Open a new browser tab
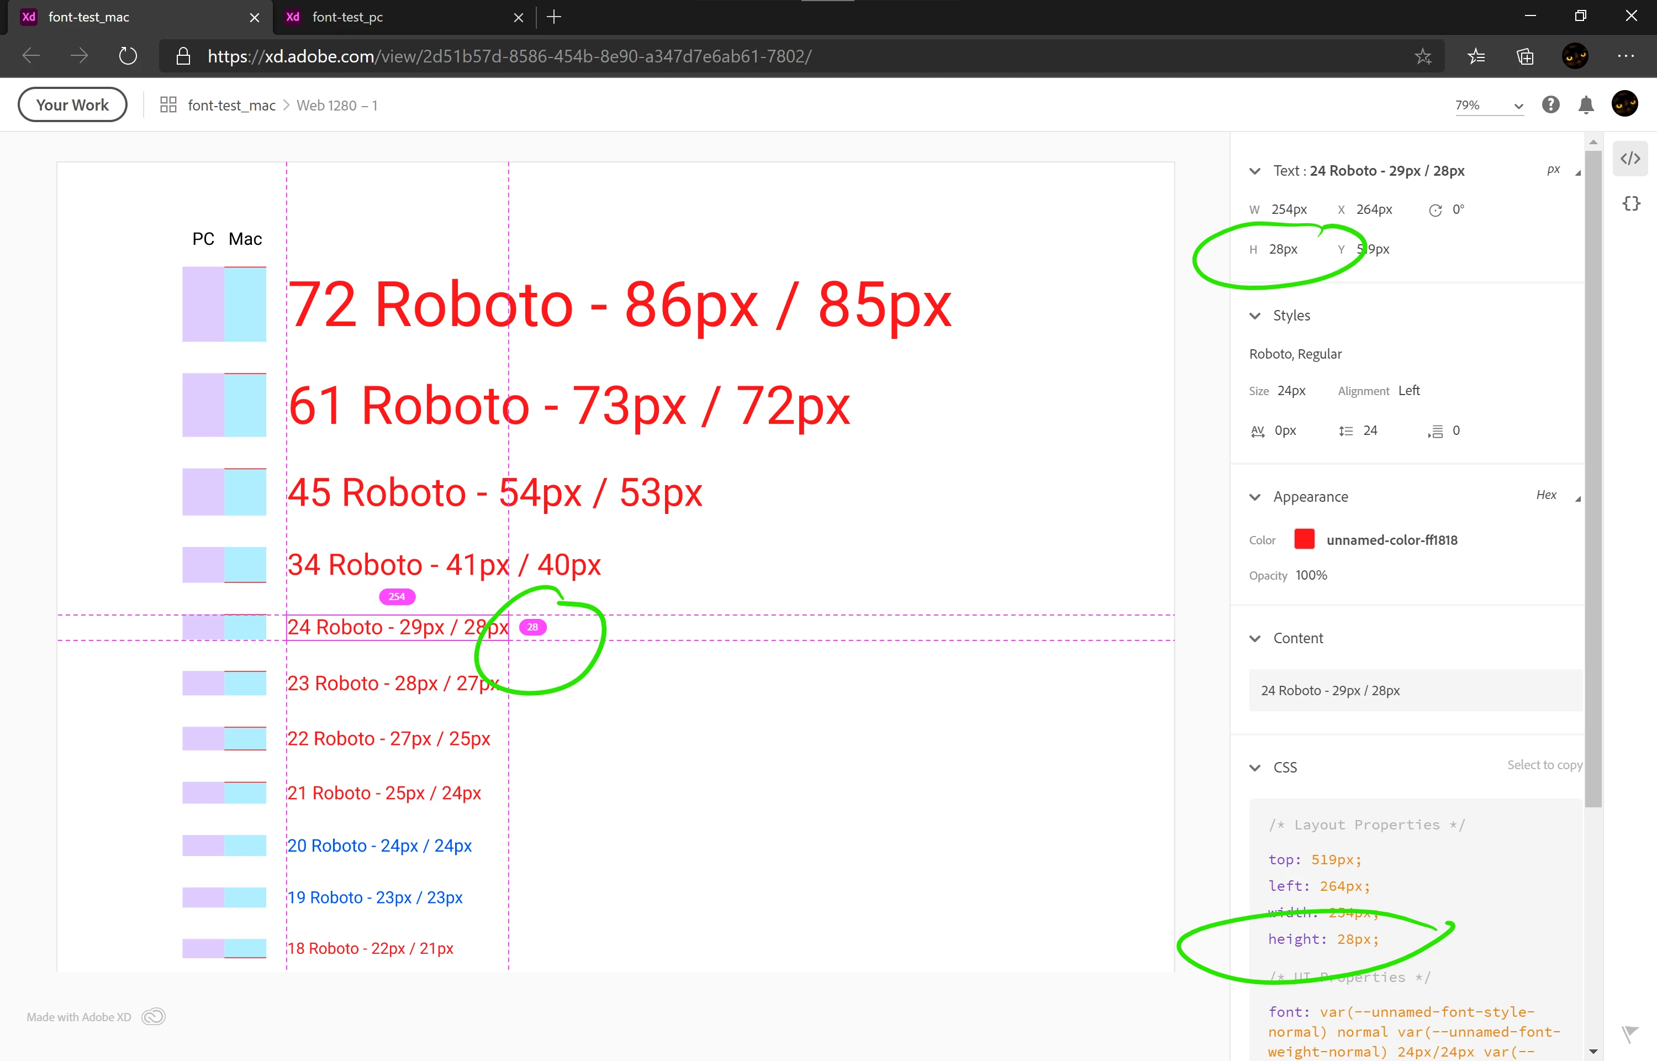1657x1061 pixels. pos(554,17)
